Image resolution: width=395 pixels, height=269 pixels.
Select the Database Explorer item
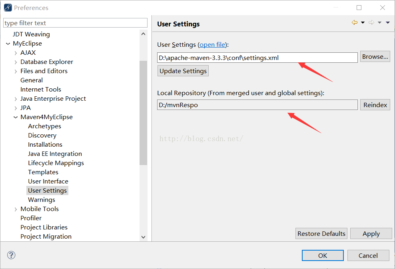coord(47,62)
